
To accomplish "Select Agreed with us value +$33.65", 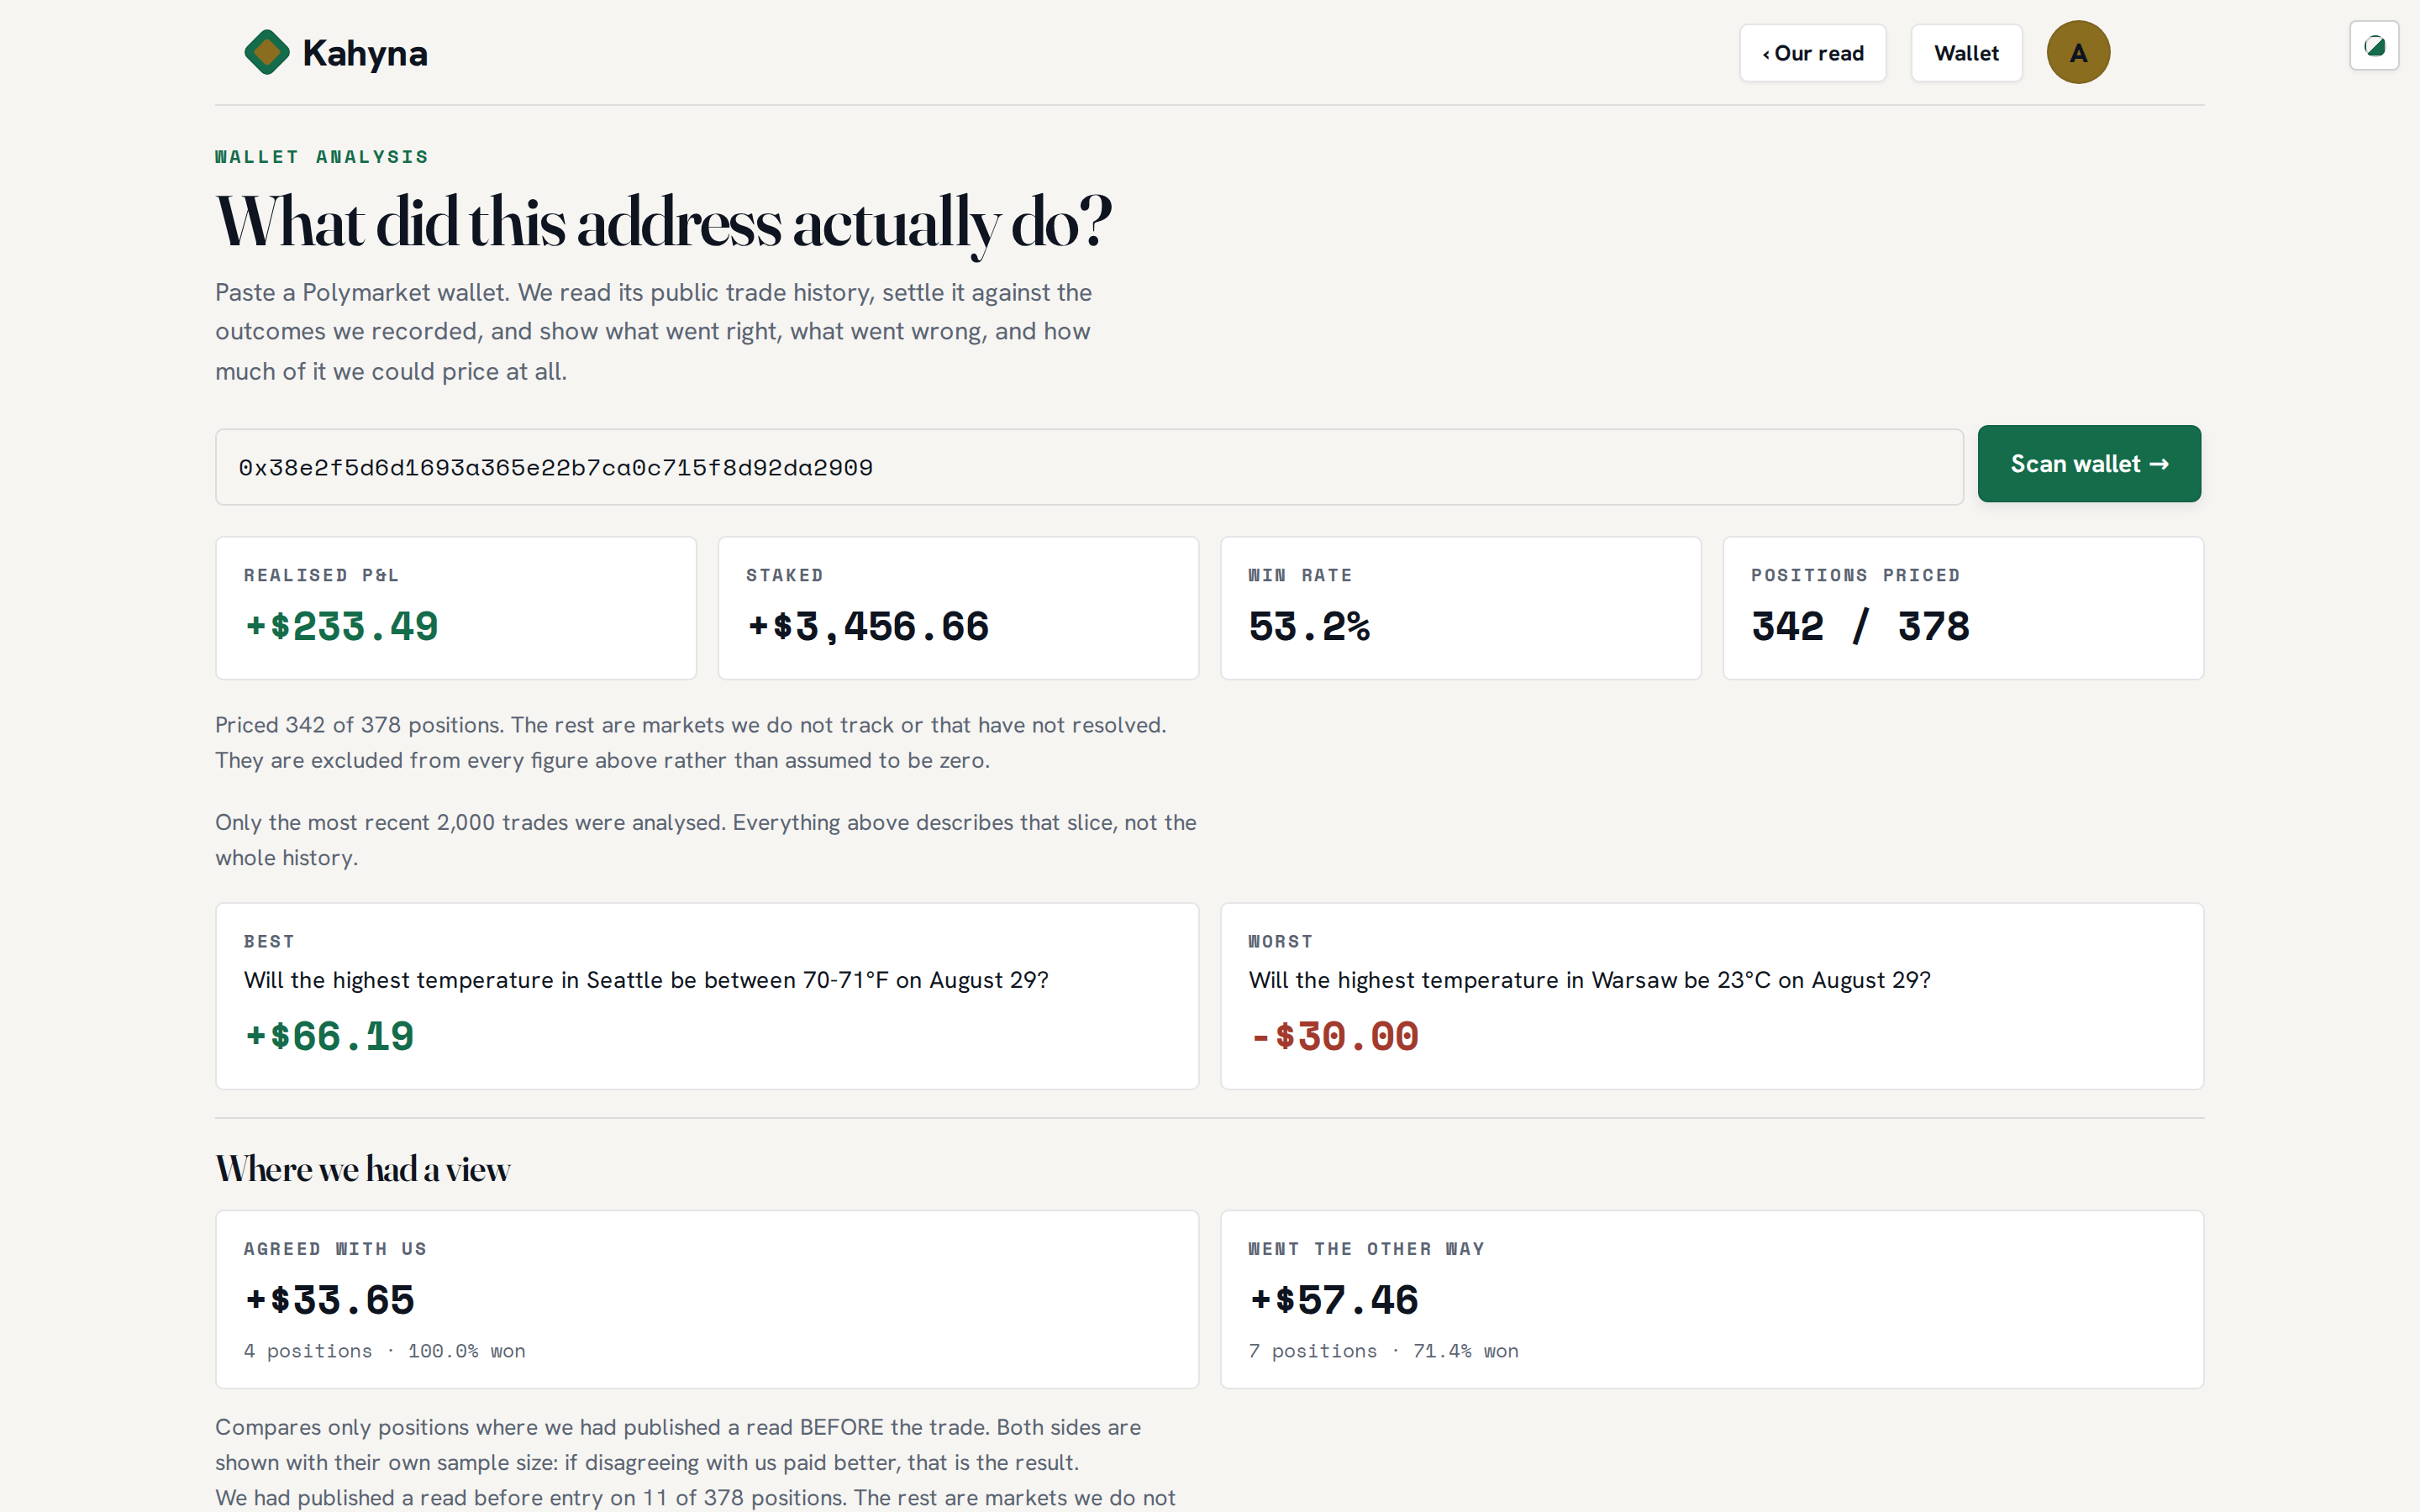I will [329, 1300].
